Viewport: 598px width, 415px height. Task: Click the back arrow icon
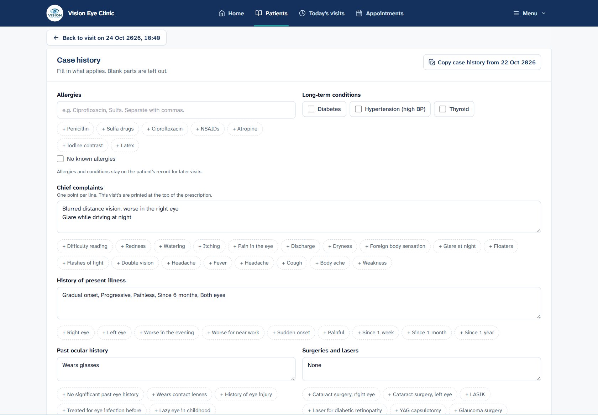[x=56, y=38]
